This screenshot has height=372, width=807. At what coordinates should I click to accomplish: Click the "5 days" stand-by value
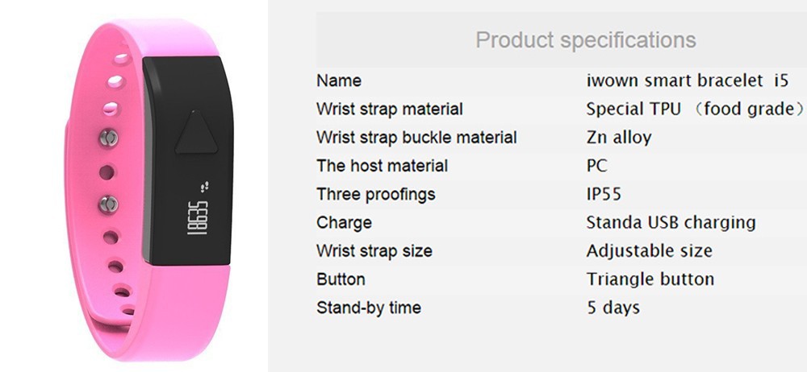click(613, 308)
